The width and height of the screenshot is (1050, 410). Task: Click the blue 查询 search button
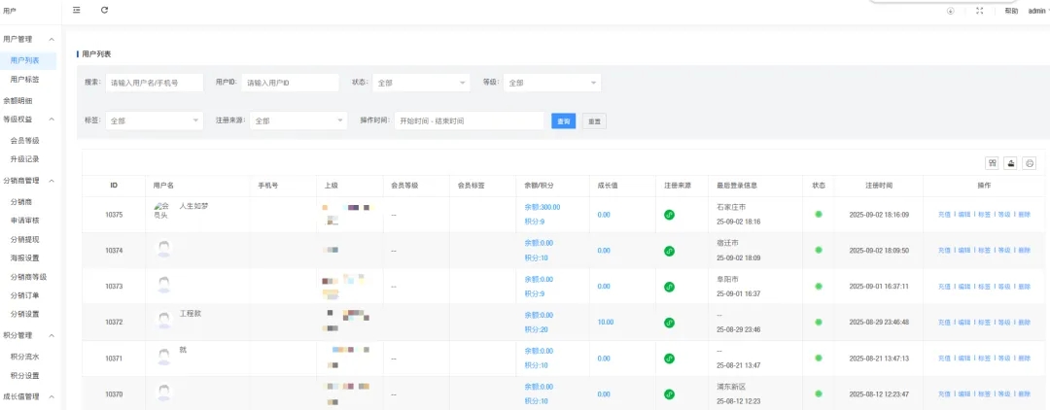point(563,121)
